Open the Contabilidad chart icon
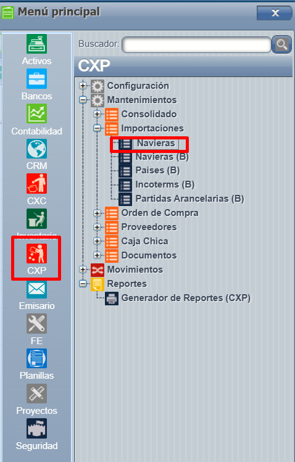 [x=36, y=113]
